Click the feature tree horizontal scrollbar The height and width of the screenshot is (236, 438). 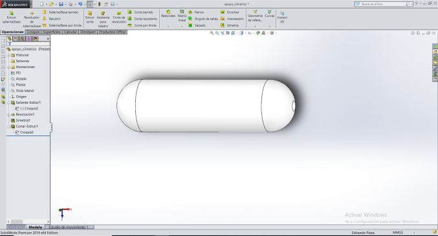pos(28,222)
